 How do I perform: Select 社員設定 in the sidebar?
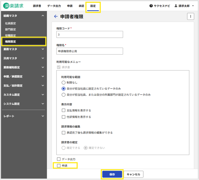11,23
